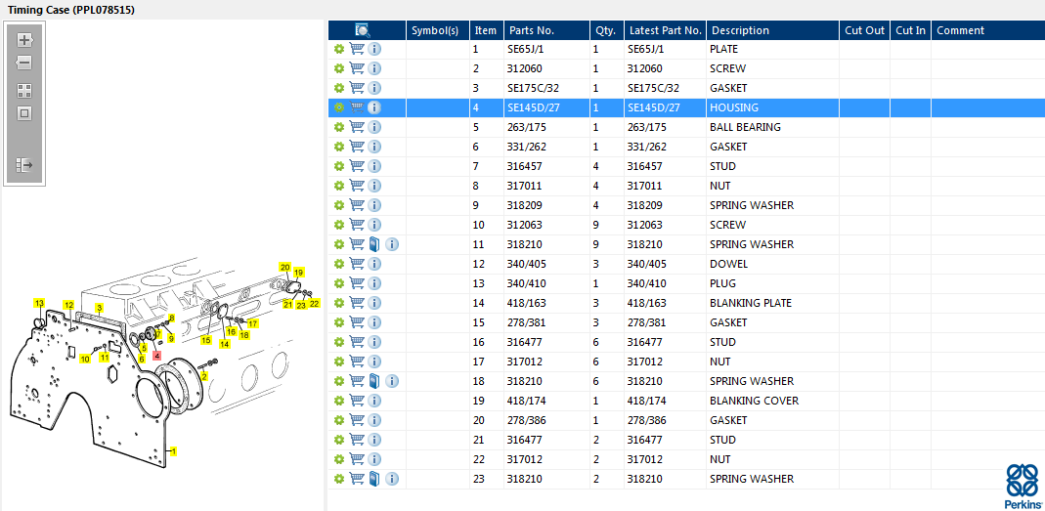Click the single-square fit view icon

point(24,114)
